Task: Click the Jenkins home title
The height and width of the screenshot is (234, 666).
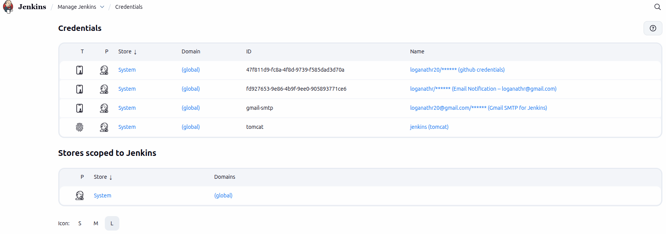Action: (x=32, y=7)
